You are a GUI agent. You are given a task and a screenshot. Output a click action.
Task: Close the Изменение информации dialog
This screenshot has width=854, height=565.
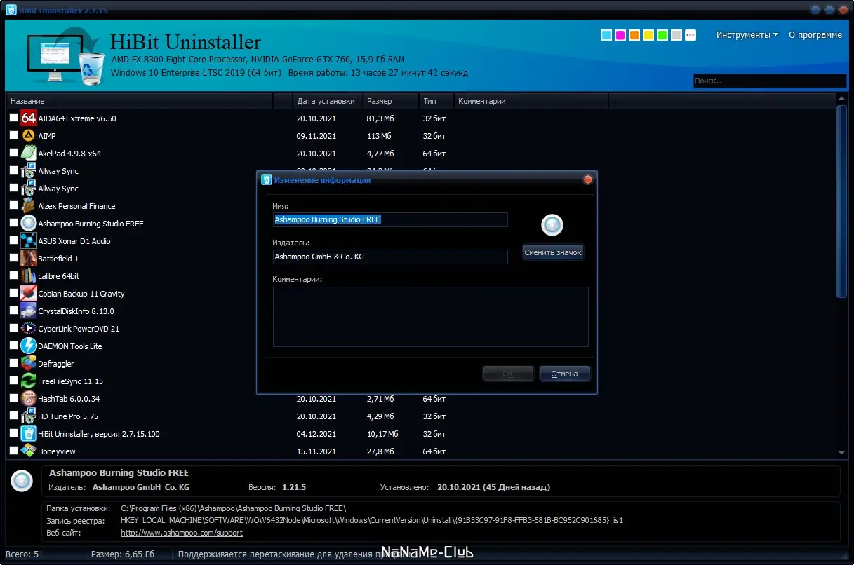tap(588, 179)
